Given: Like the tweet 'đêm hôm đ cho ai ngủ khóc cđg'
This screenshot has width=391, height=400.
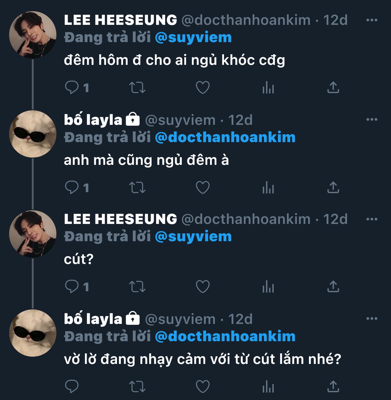Looking at the screenshot, I should pos(202,88).
